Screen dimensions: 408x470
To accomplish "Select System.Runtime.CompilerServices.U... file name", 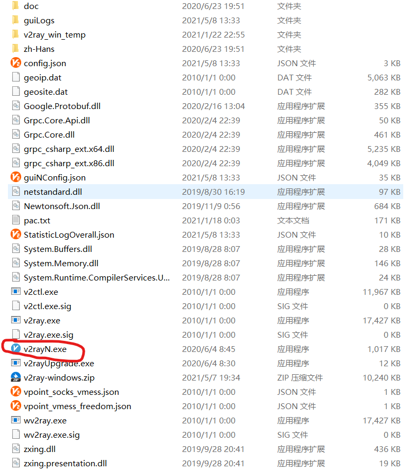I will pos(96,278).
